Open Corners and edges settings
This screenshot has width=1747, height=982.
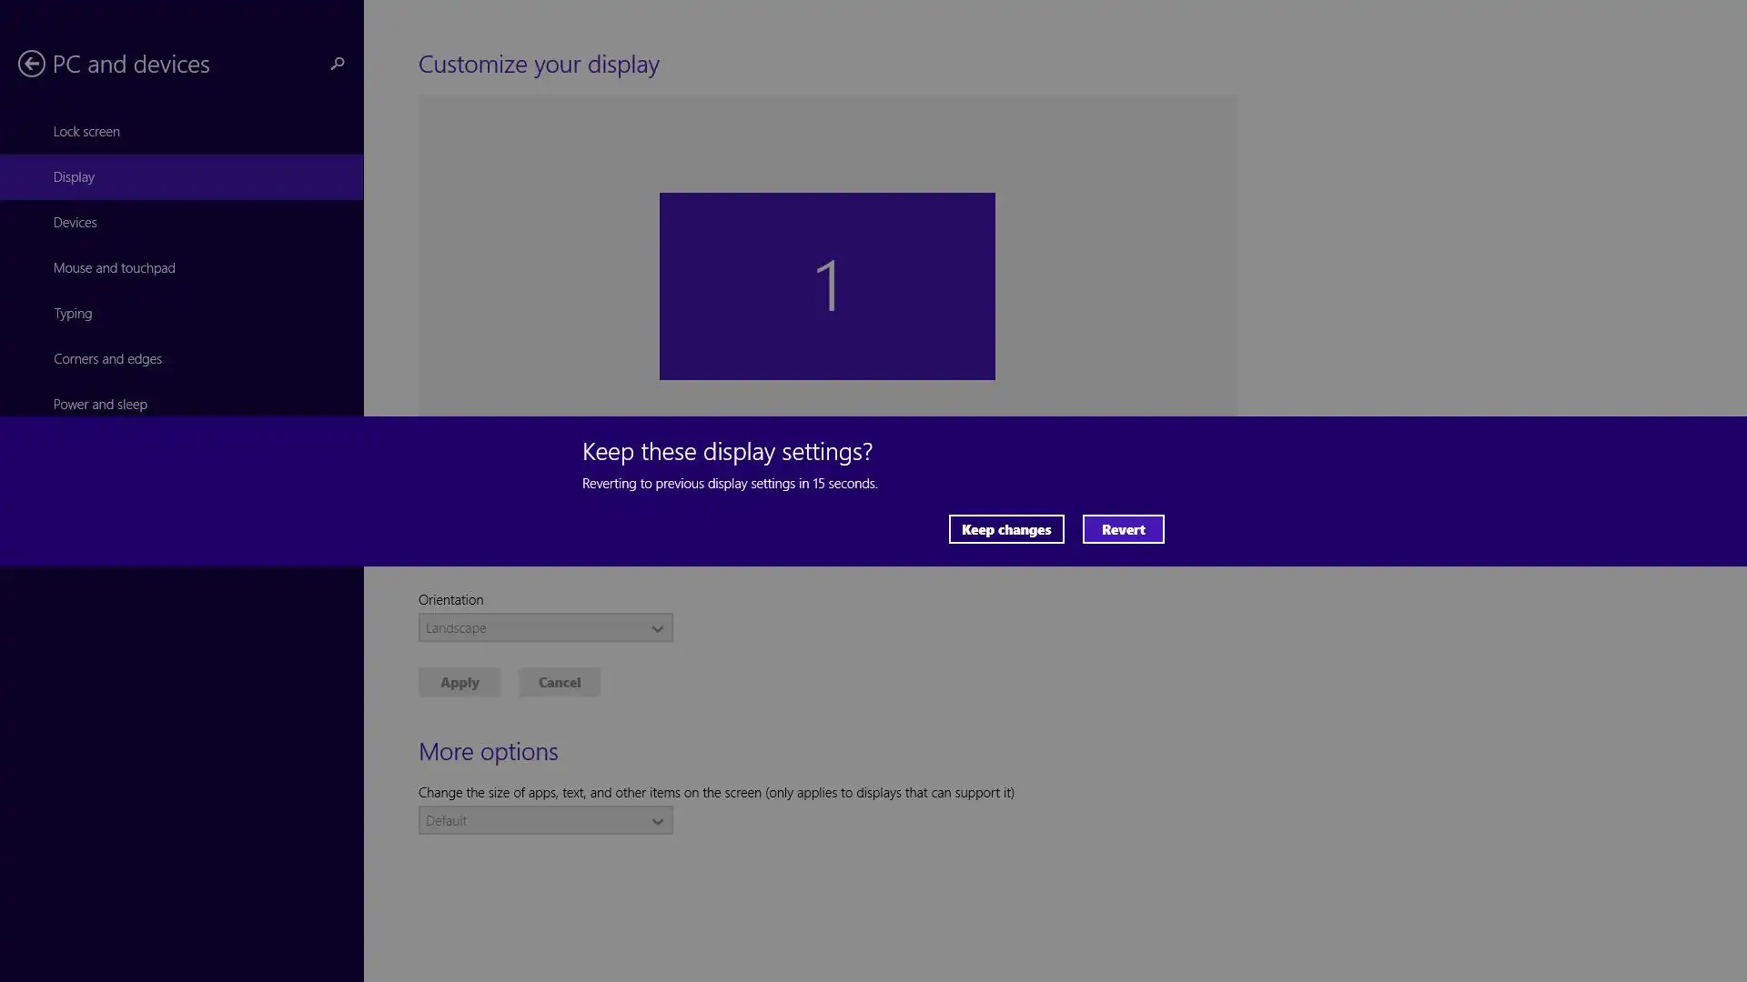pos(107,359)
